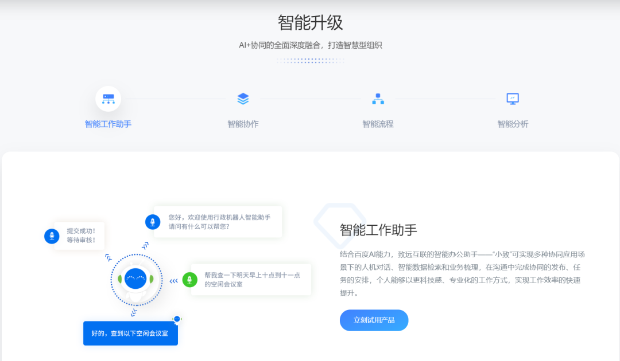The width and height of the screenshot is (620, 361).
Task: Click green microphone icon beside 帮我查一下 bubble
Action: tap(190, 280)
